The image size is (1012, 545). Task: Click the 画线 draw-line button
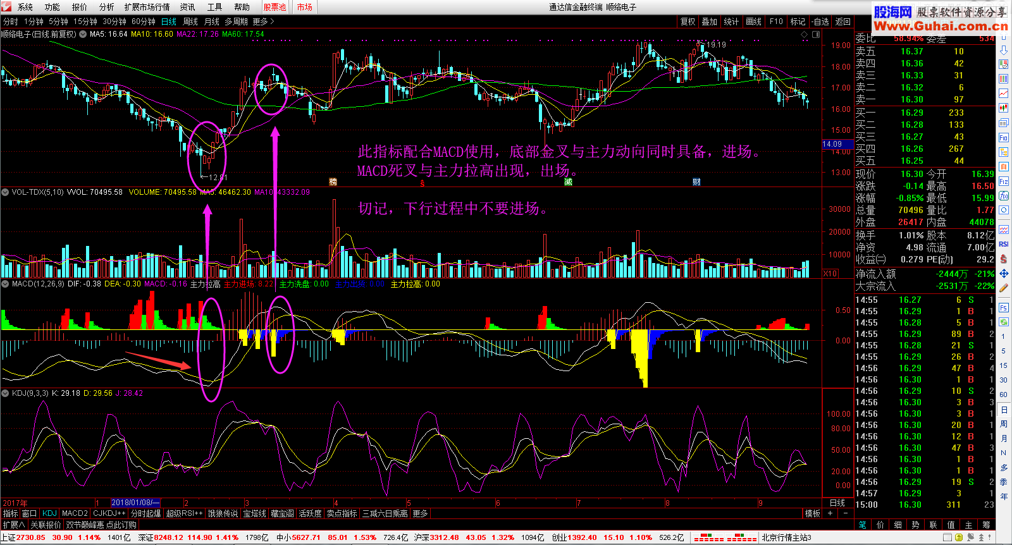(x=754, y=21)
